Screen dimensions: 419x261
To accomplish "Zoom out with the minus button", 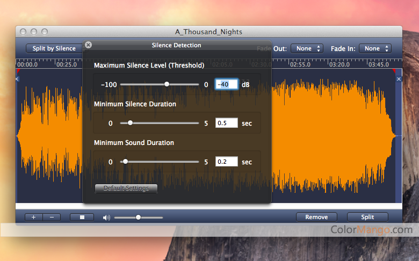I will (x=52, y=217).
